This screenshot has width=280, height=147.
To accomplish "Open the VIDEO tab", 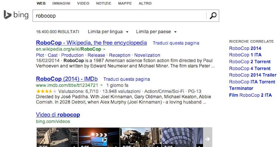I will pos(83,3).
